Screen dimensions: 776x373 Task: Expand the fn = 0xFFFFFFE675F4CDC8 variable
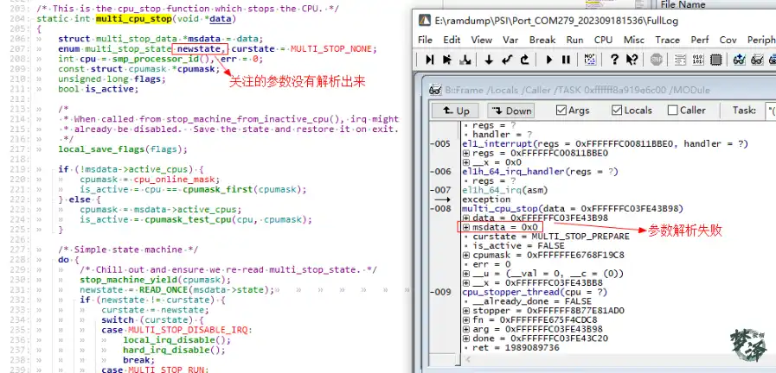click(466, 320)
